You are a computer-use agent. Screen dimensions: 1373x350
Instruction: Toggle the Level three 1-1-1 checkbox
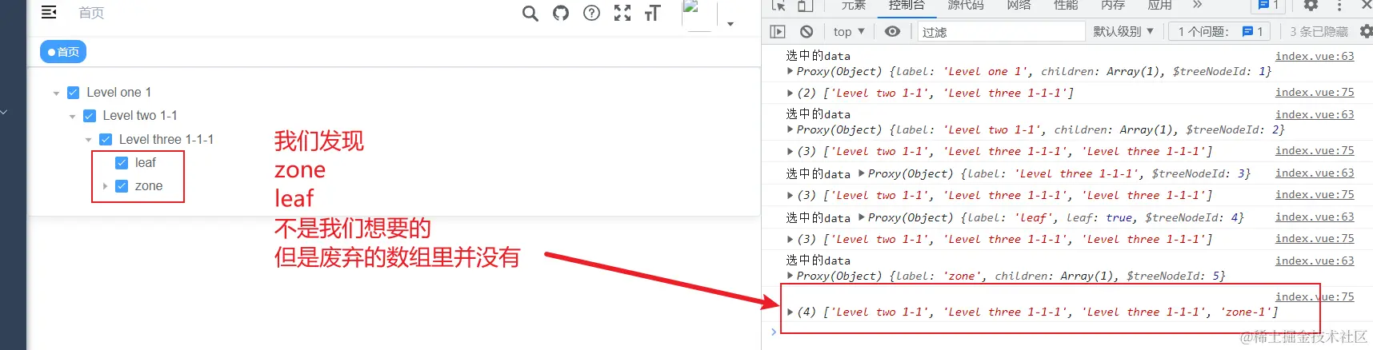click(x=106, y=139)
